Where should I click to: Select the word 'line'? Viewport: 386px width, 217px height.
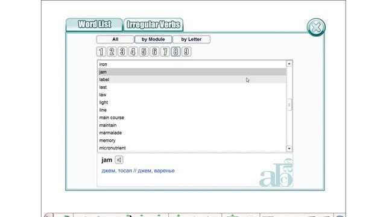(x=192, y=110)
